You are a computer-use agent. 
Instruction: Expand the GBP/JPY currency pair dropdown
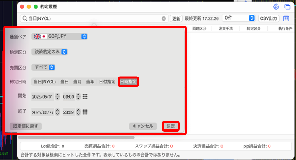click(60, 36)
